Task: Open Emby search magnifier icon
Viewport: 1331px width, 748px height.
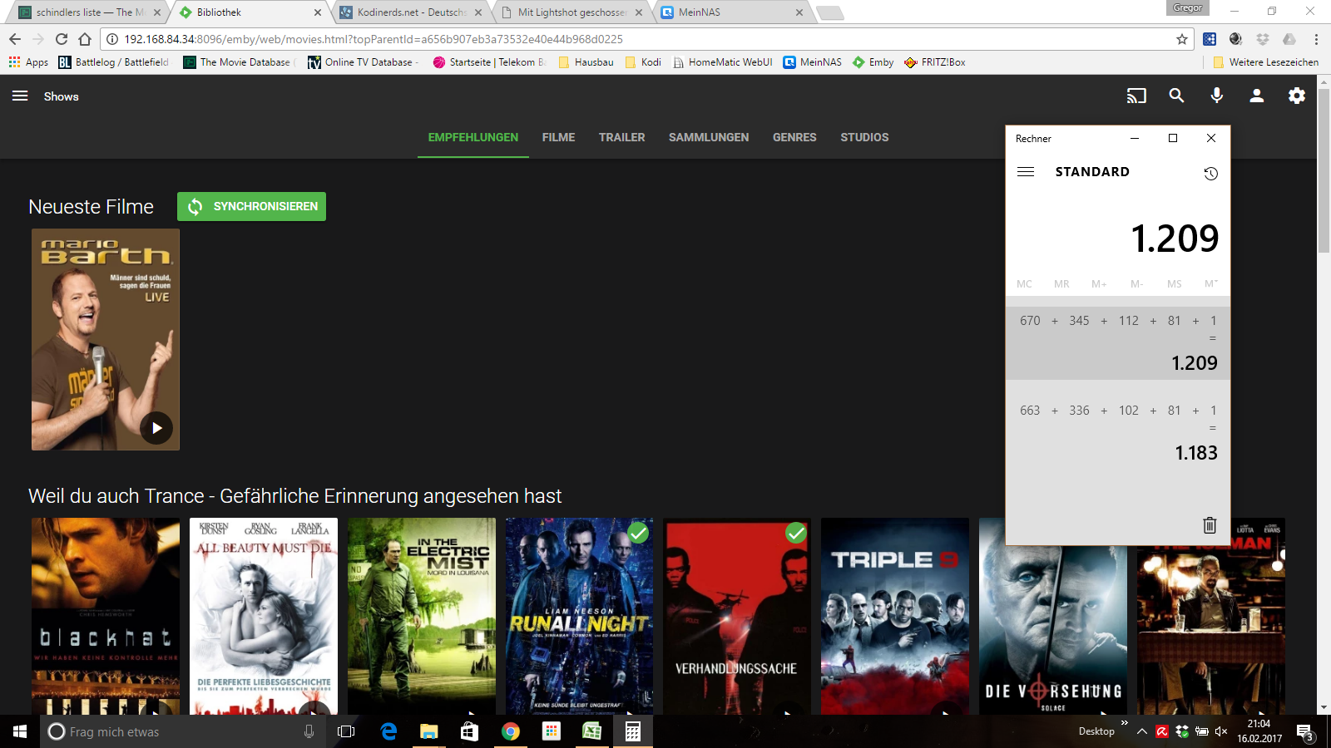Action: pos(1176,96)
